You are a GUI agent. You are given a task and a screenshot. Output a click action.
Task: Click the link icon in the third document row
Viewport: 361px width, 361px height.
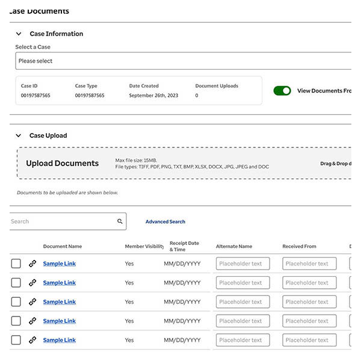pyautogui.click(x=32, y=302)
